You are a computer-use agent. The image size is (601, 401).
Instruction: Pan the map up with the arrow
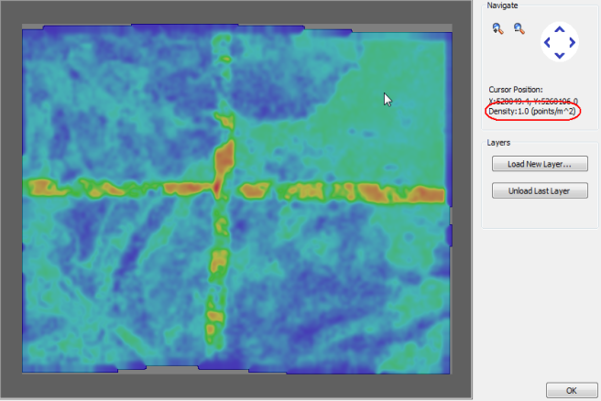(x=560, y=29)
